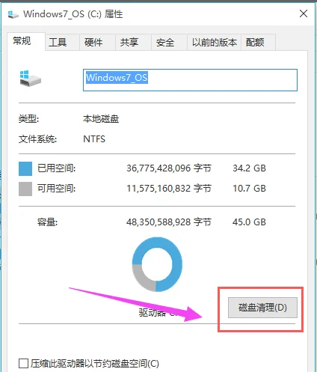The width and height of the screenshot is (317, 372).
Task: Open the 常规 tab
Action: pyautogui.click(x=26, y=41)
